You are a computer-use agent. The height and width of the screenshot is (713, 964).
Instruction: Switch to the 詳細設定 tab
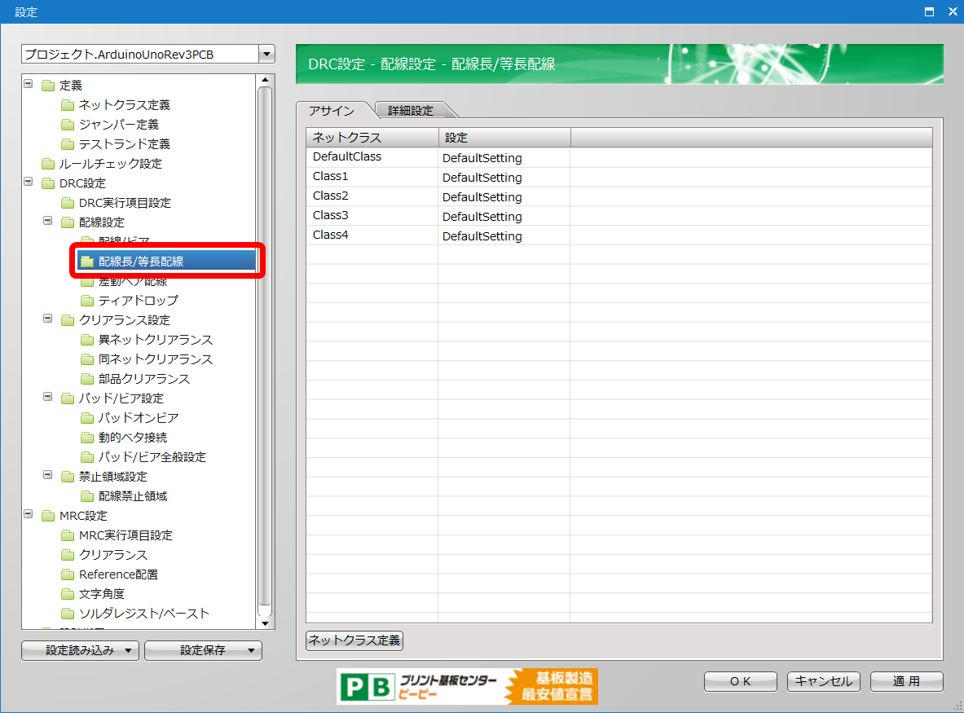coord(411,111)
